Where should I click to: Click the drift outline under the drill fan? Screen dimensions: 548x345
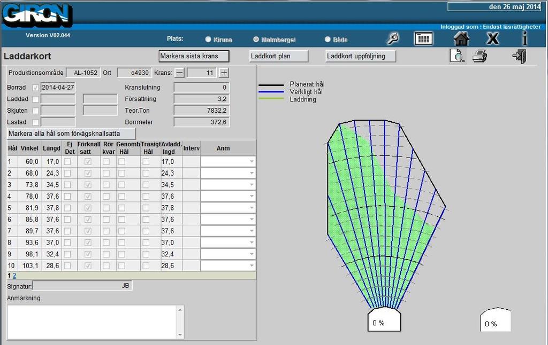384,319
